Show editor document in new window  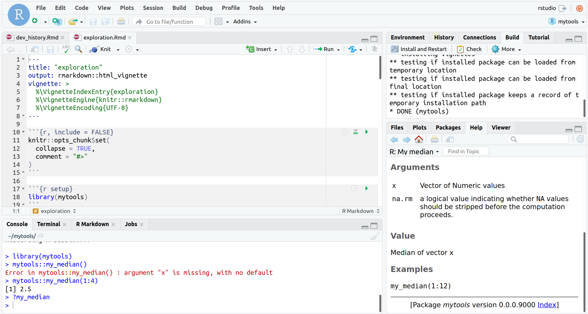(34, 49)
